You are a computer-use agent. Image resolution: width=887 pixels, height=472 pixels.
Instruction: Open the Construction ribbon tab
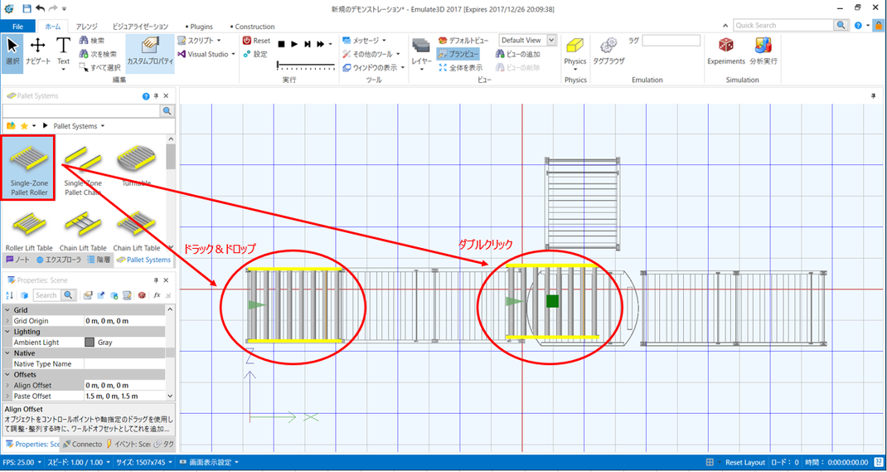pyautogui.click(x=252, y=27)
